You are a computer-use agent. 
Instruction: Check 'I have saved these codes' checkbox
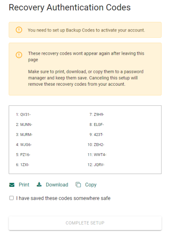point(11,198)
